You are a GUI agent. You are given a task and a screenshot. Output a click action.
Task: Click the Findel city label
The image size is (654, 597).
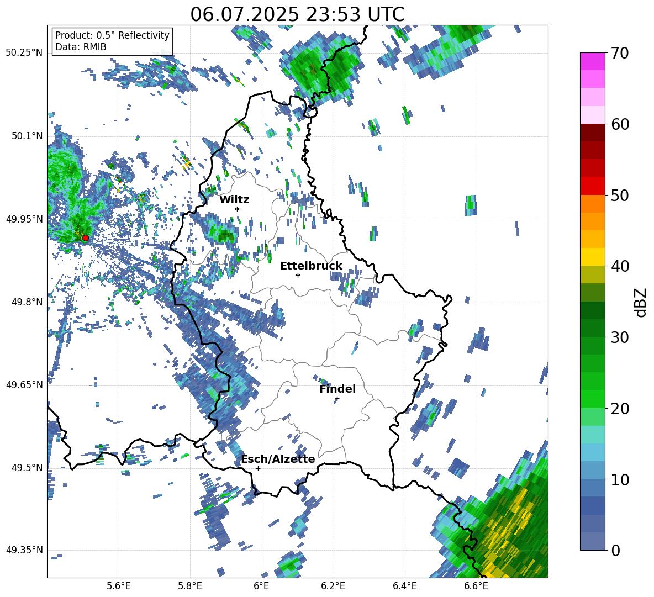[337, 389]
